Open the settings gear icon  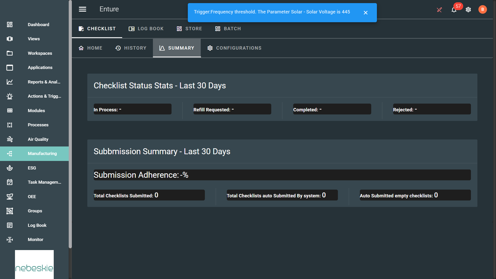coord(468,10)
